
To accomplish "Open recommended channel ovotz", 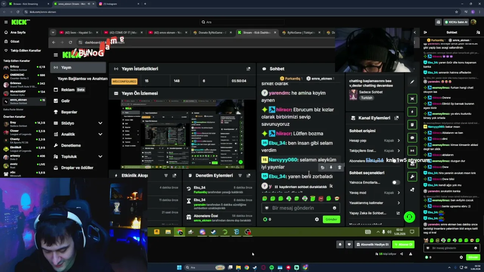I will [23, 165].
